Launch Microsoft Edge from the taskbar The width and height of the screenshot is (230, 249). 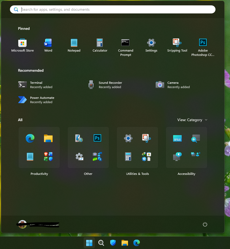pyautogui.click(x=137, y=243)
